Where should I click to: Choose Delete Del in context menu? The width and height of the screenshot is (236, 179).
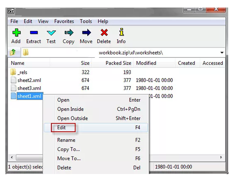96,168
